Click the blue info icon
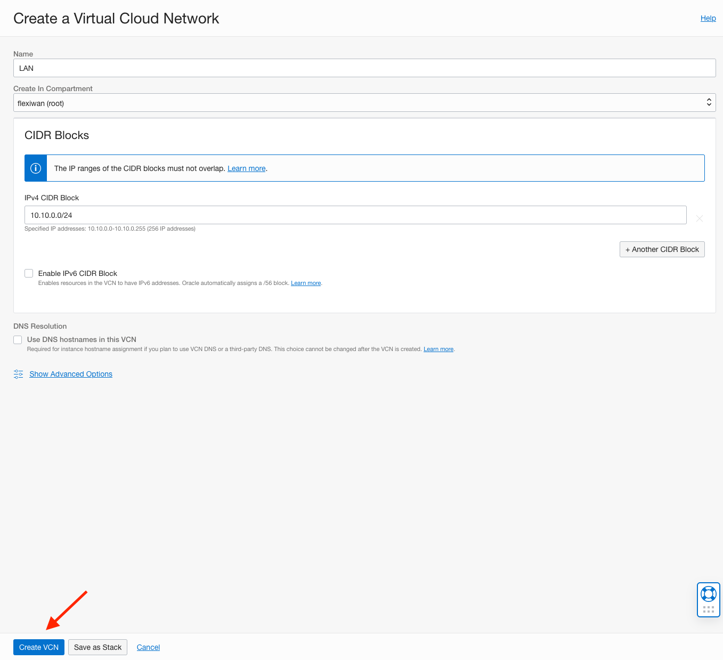This screenshot has width=723, height=660. click(36, 168)
